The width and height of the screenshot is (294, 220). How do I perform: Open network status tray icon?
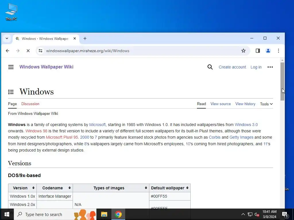pos(250,214)
